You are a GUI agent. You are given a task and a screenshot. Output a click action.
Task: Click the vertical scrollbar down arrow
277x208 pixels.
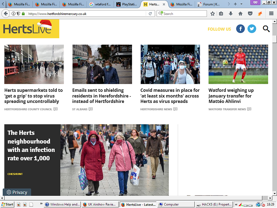coord(275,193)
